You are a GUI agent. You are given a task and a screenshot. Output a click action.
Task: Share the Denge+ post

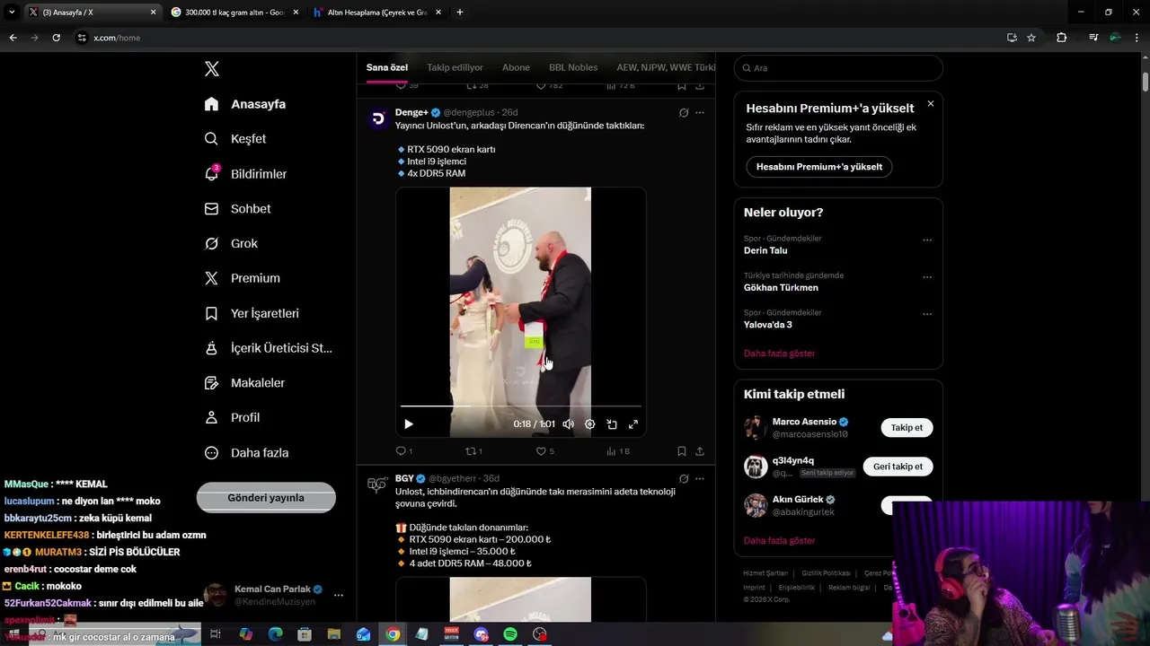(700, 451)
